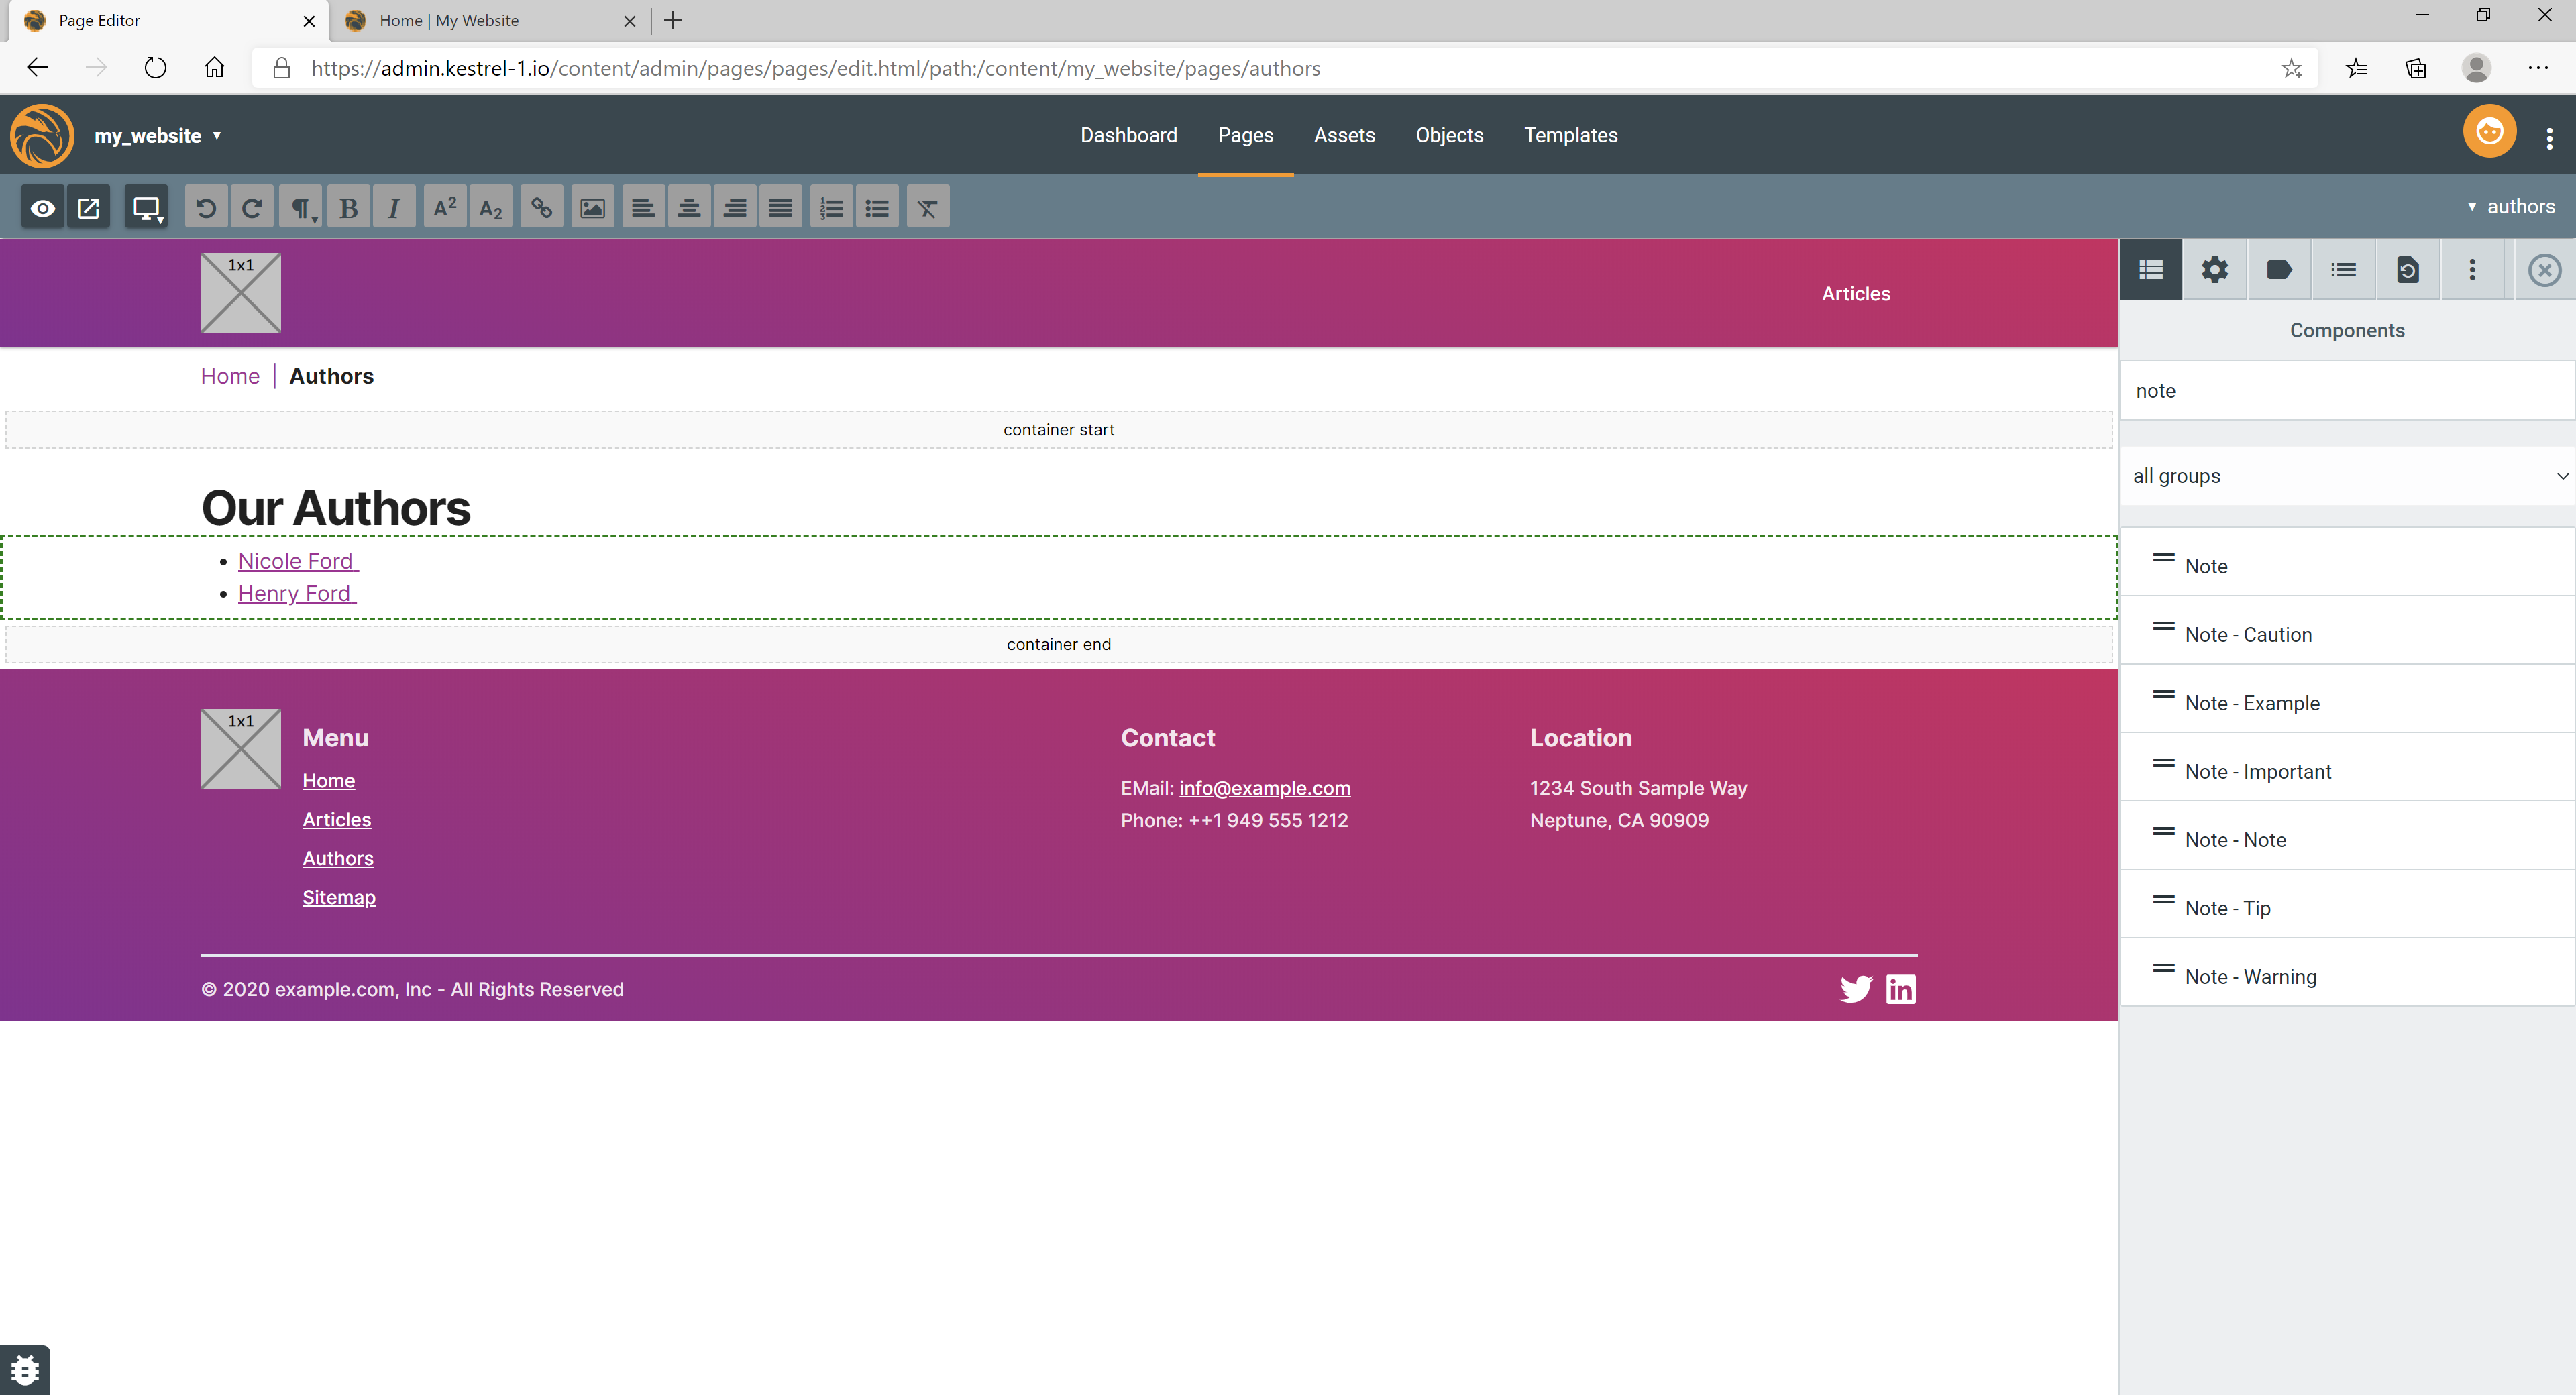The height and width of the screenshot is (1395, 2576).
Task: Insert a link with chain icon
Action: (541, 208)
